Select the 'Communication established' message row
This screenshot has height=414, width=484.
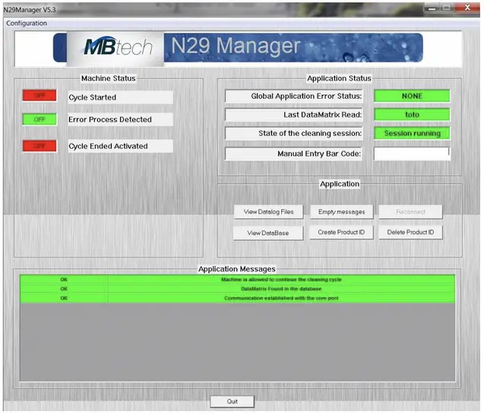coord(281,299)
